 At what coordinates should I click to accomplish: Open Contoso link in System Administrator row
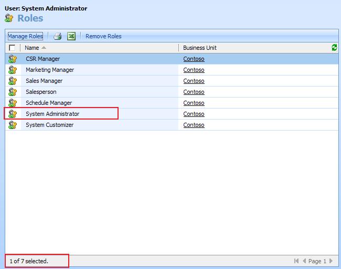(x=194, y=114)
